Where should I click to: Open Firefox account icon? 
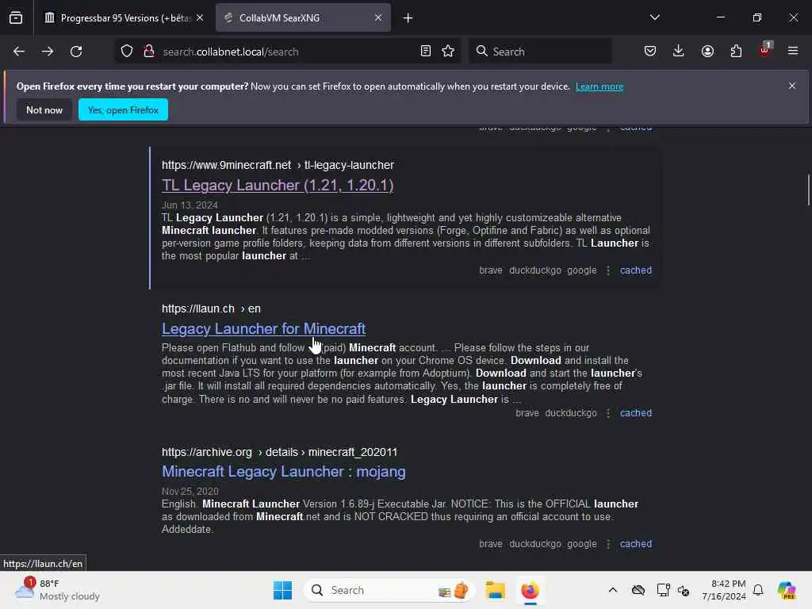[707, 52]
